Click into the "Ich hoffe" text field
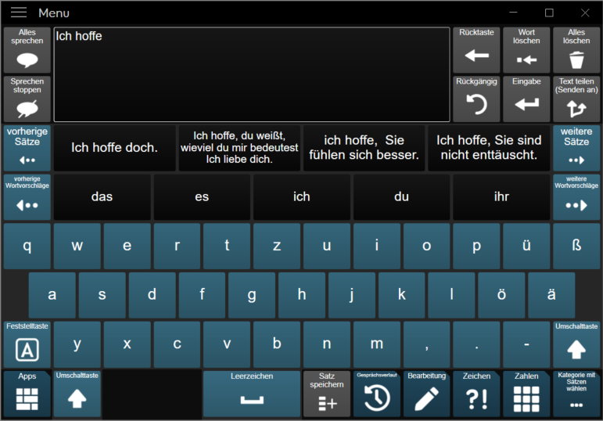The image size is (603, 421). click(x=252, y=74)
